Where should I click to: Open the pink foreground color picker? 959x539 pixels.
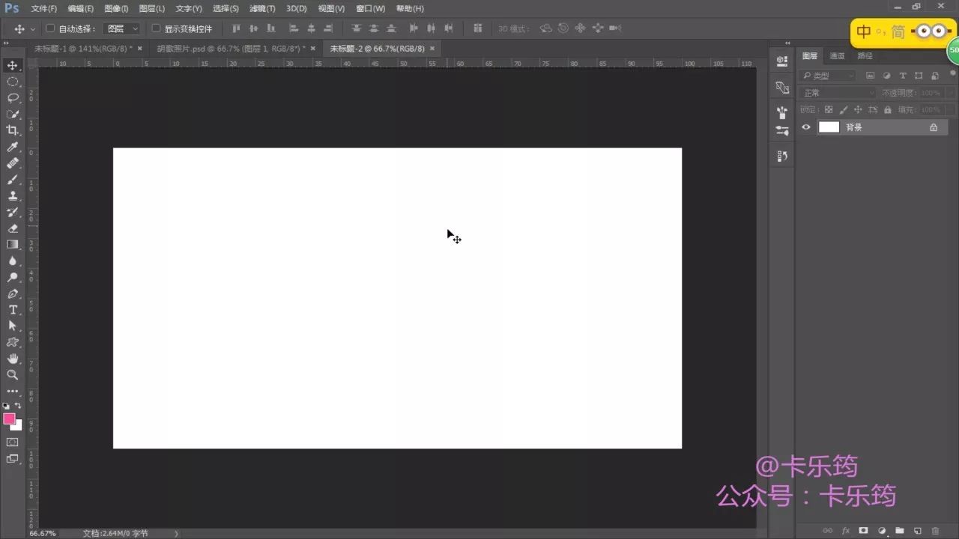point(9,418)
